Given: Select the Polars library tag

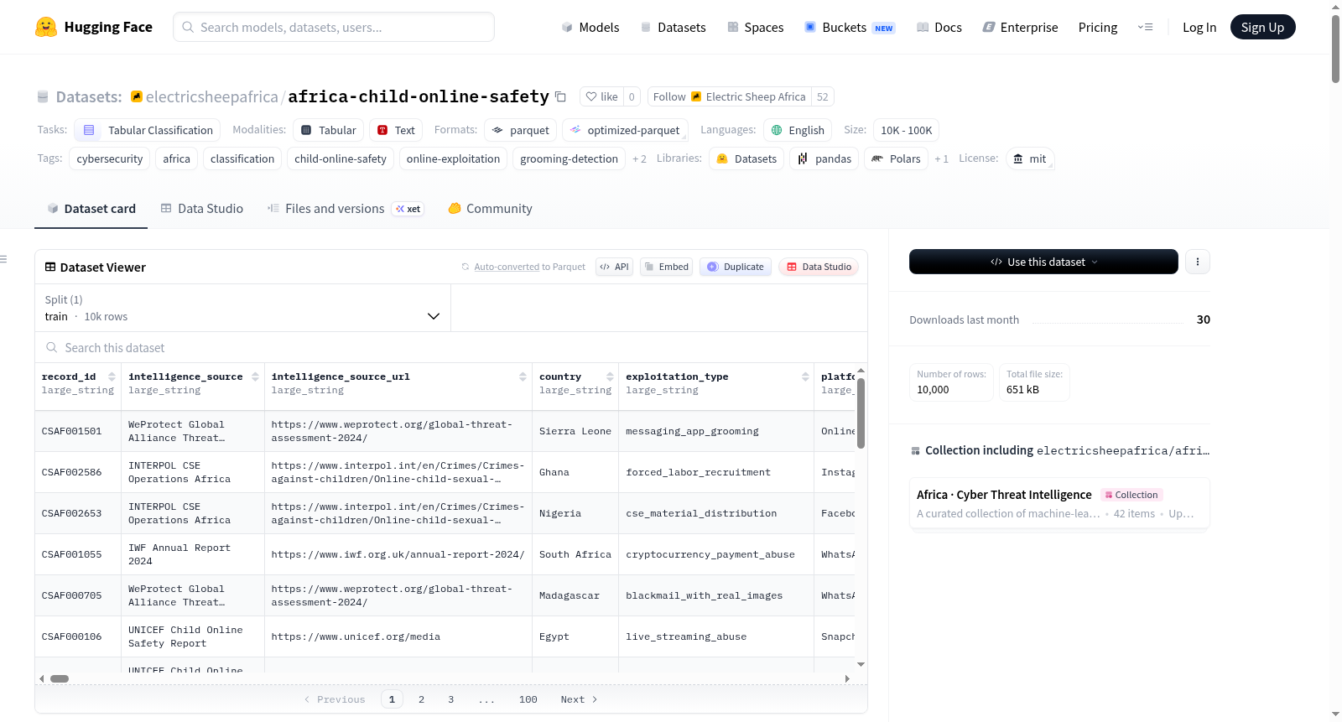Looking at the screenshot, I should (x=896, y=158).
